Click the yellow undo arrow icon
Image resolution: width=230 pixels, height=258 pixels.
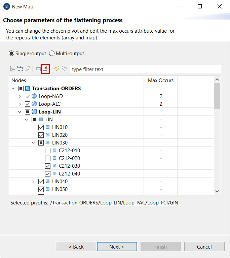point(56,69)
